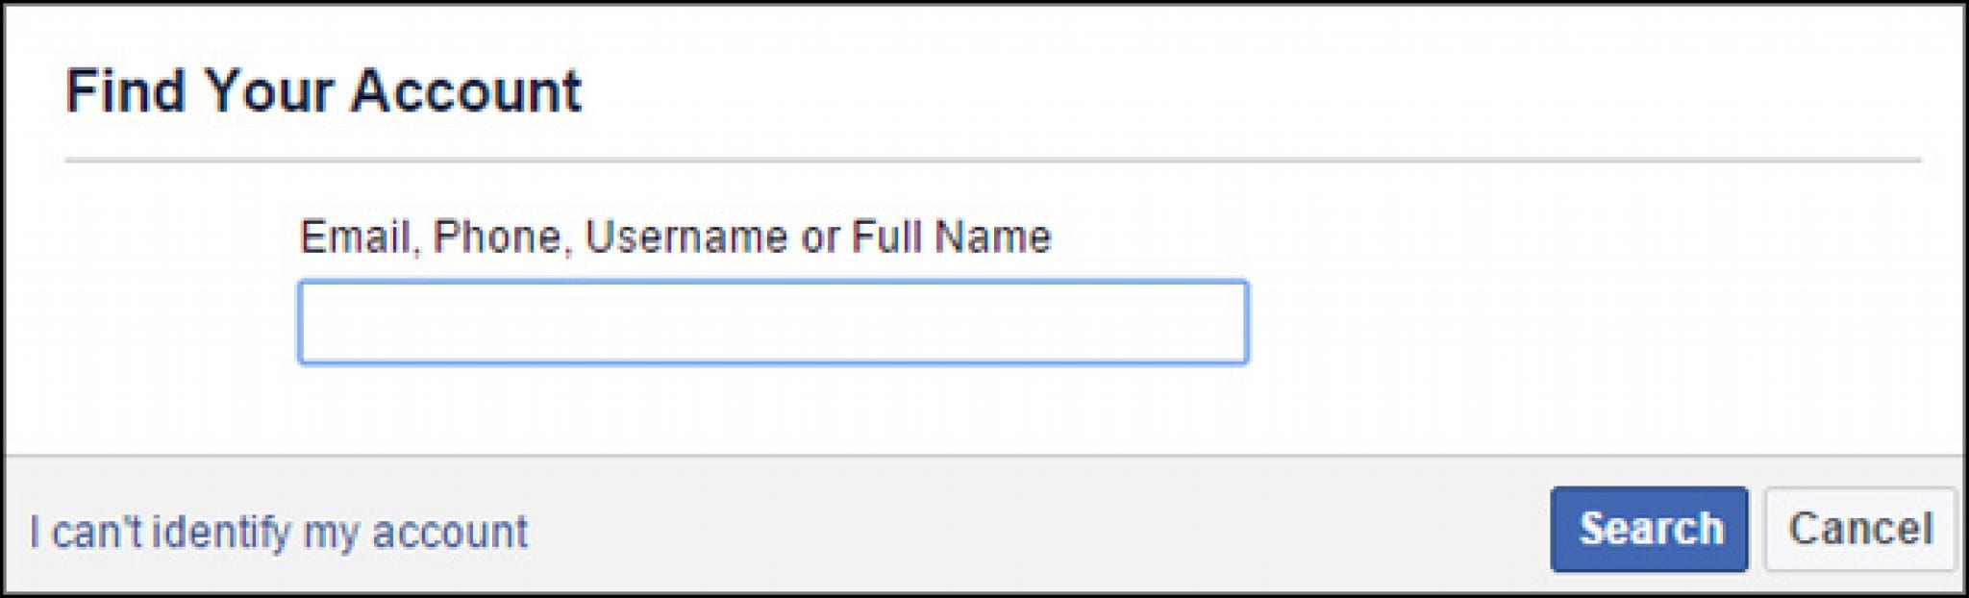Hit the blue Search button
The image size is (1969, 598).
1649,530
